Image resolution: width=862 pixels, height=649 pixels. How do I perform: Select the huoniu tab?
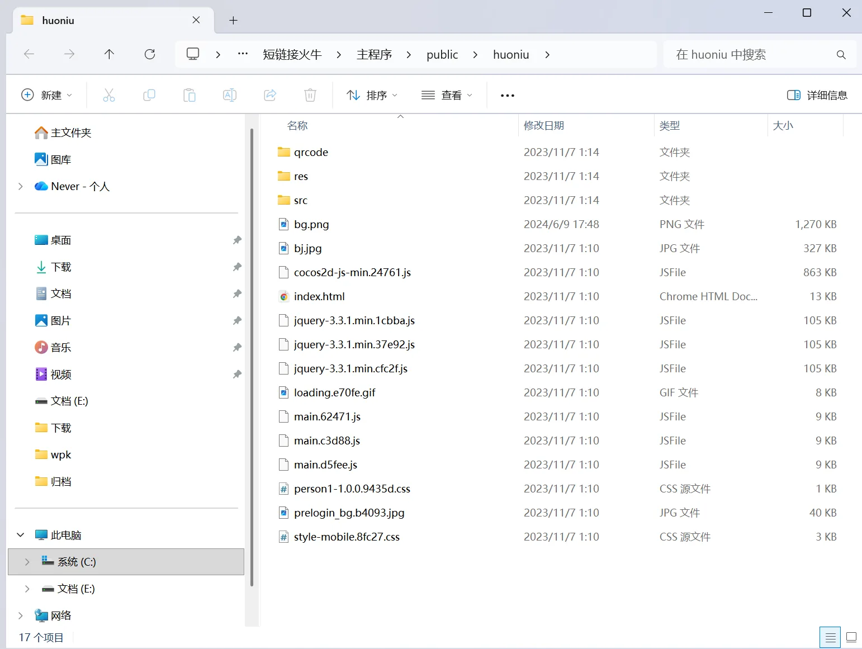(x=113, y=21)
